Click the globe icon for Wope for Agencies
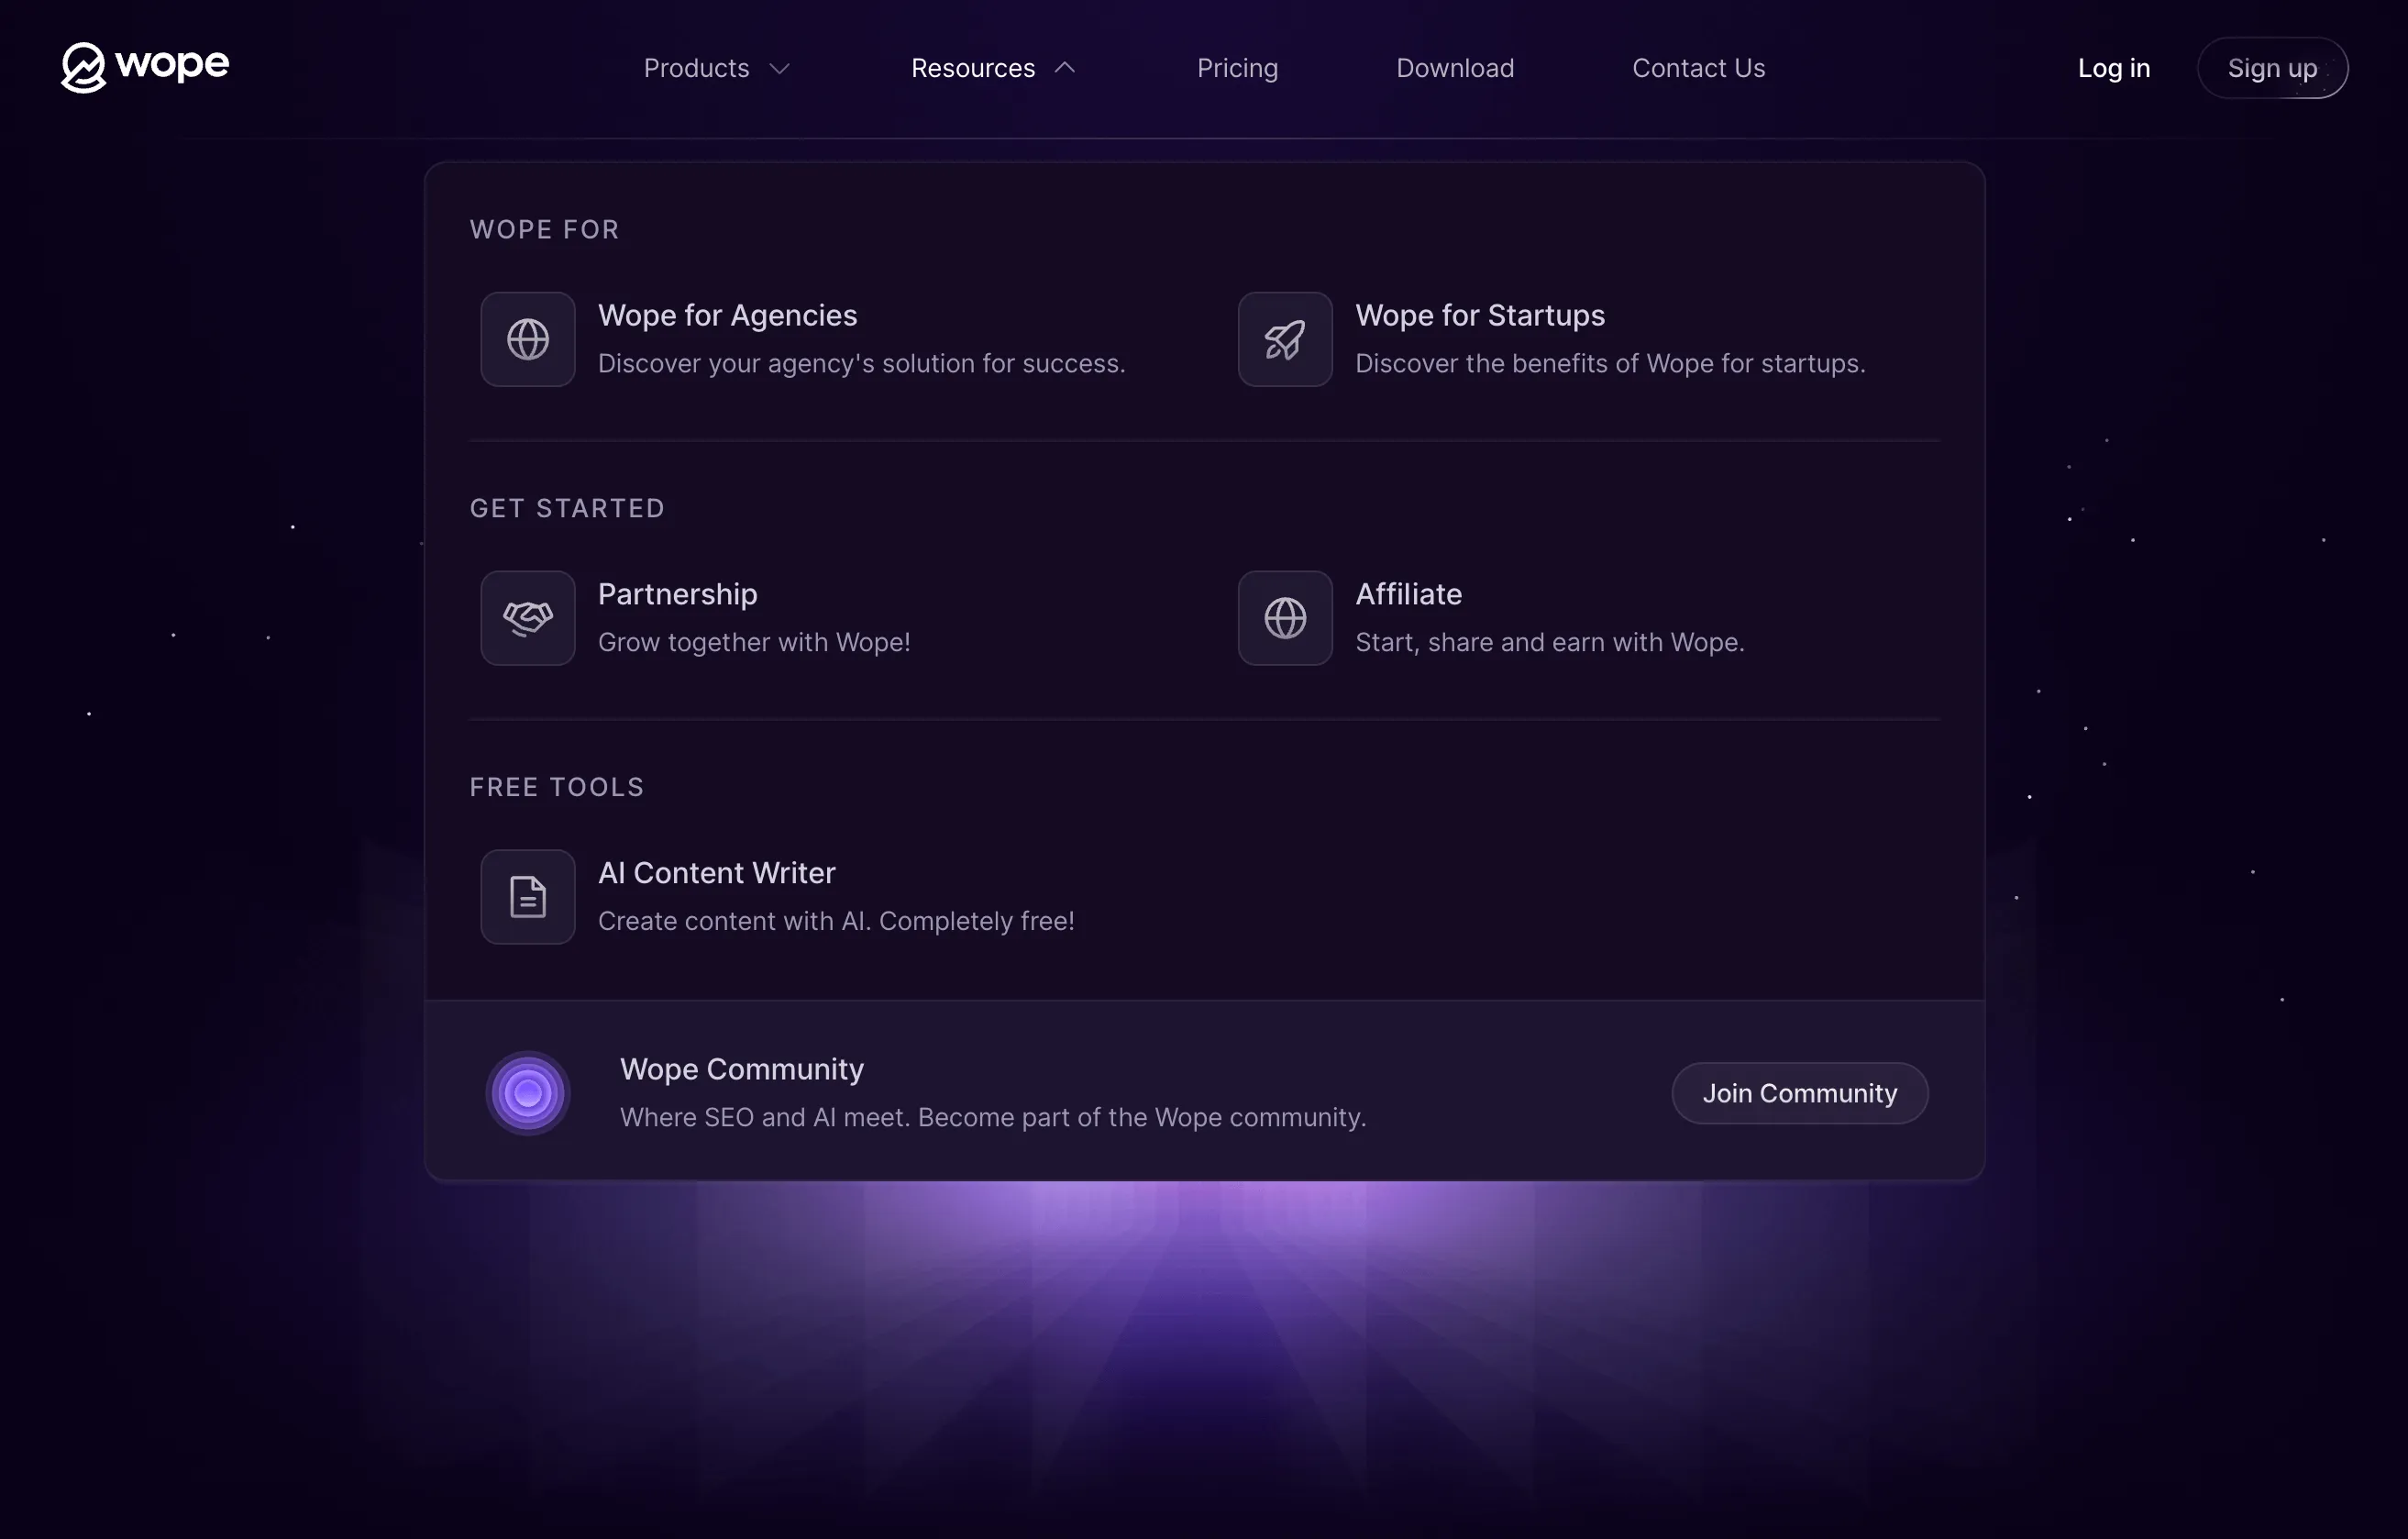 pos(527,339)
